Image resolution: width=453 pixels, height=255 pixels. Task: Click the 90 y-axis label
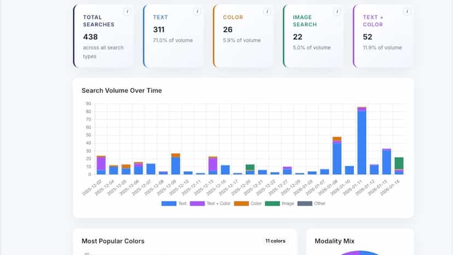click(88, 103)
